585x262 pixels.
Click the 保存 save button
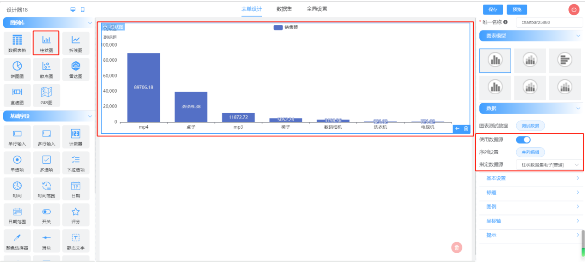[493, 9]
